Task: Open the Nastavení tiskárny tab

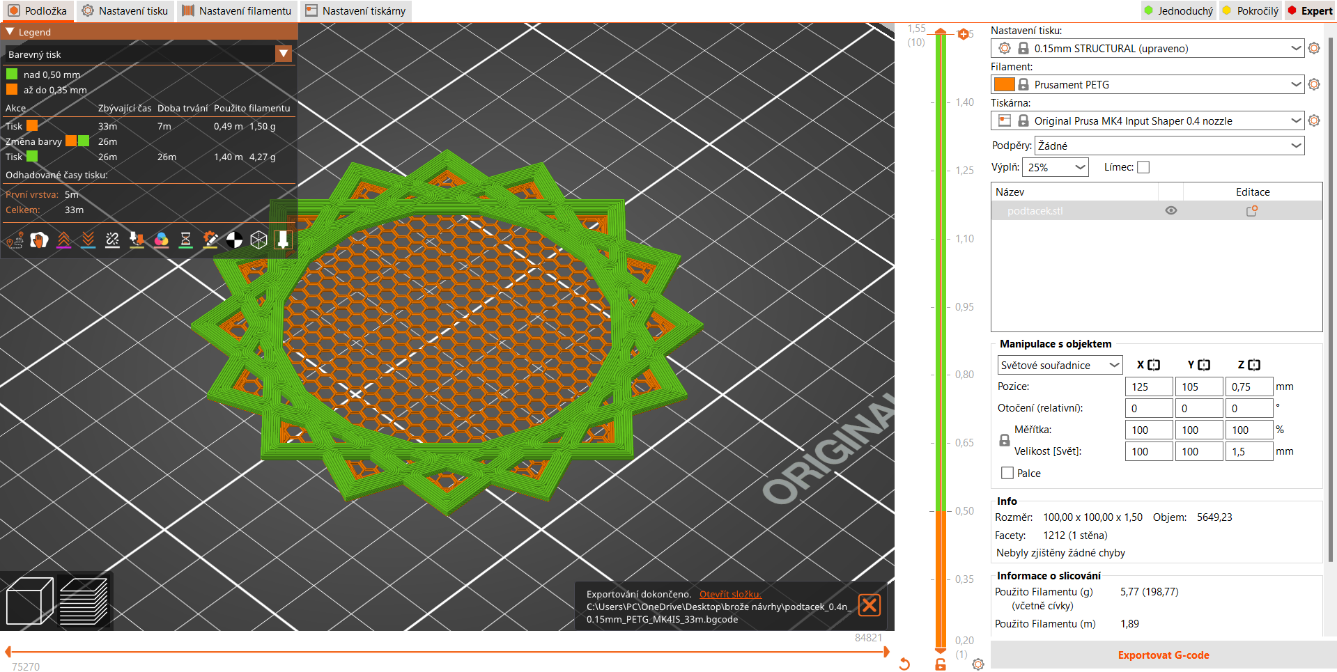Action: coord(355,10)
